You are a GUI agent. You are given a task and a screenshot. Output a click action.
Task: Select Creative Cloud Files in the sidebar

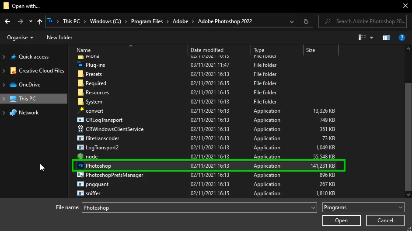tap(42, 71)
